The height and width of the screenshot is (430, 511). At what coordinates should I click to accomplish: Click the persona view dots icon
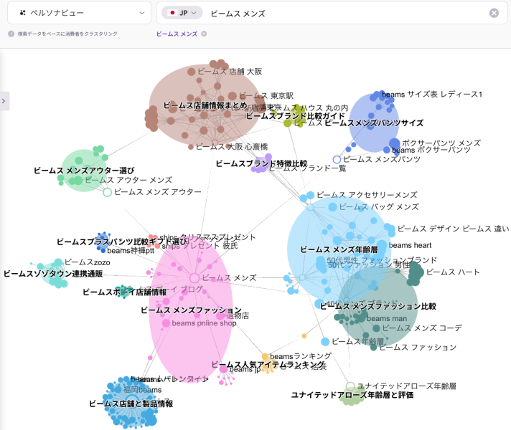coord(22,13)
